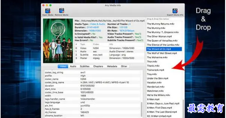Click the nb_frames 146423 row
The height and width of the screenshot is (118, 226).
coord(92,112)
